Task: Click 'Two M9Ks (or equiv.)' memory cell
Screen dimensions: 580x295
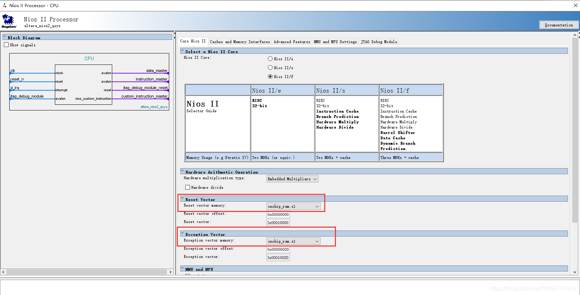Action: pyautogui.click(x=283, y=157)
